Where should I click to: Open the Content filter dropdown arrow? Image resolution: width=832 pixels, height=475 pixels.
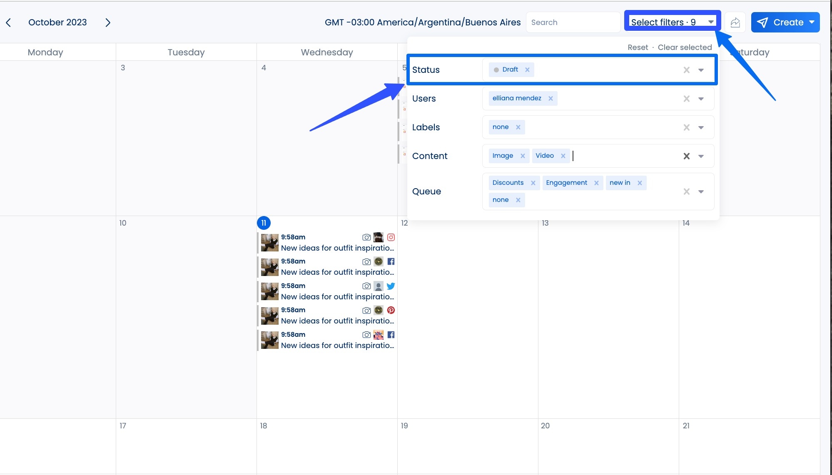tap(701, 156)
